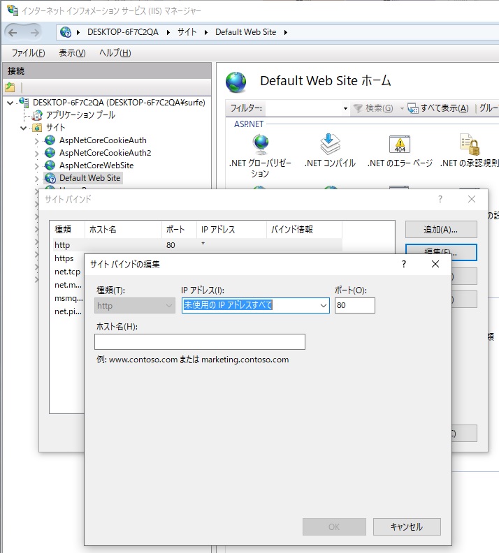Expand the Default Web Site tree node
The width and height of the screenshot is (499, 553).
pyautogui.click(x=37, y=179)
